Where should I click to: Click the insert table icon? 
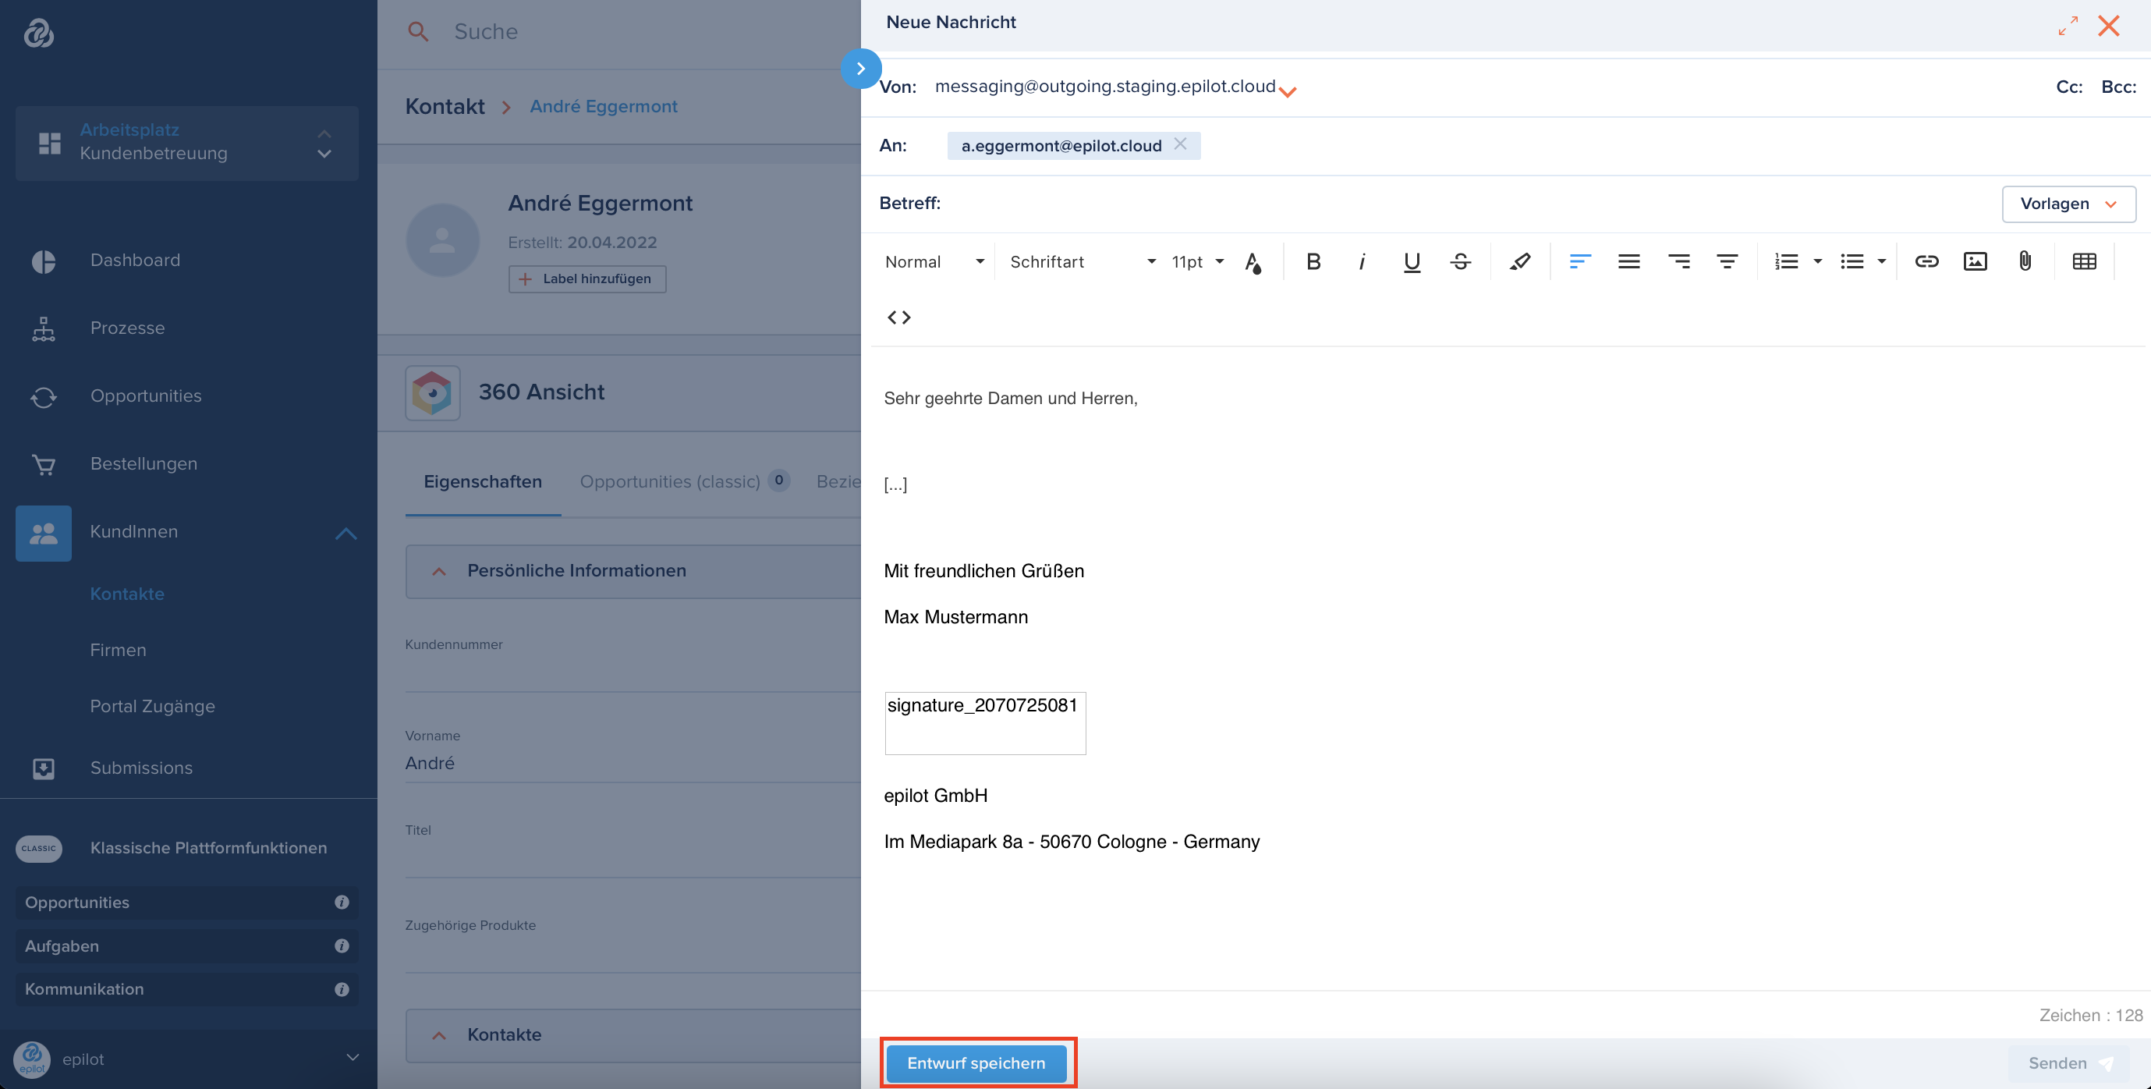[2085, 260]
